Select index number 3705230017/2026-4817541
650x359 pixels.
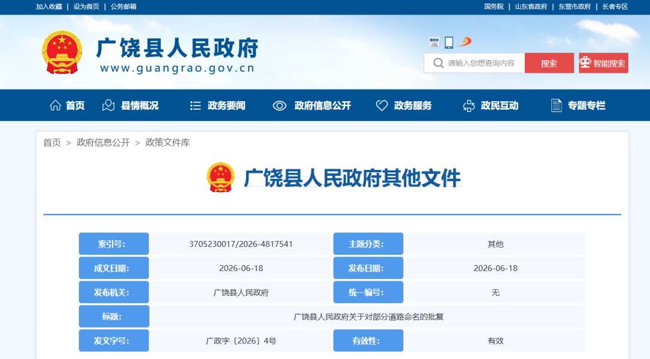[x=241, y=244]
